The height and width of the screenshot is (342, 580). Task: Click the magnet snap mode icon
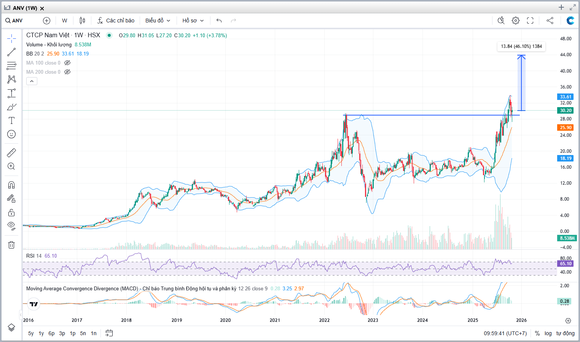point(11,185)
